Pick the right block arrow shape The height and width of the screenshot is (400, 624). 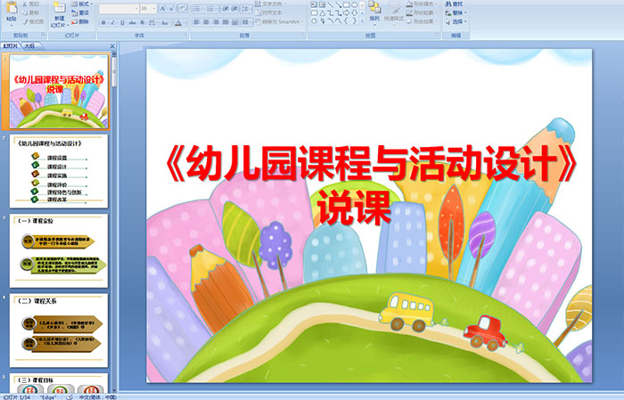[346, 12]
